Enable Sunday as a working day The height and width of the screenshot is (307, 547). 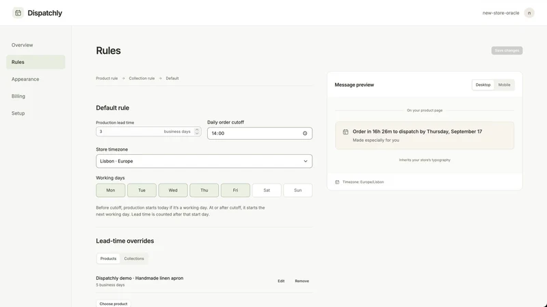pos(297,190)
